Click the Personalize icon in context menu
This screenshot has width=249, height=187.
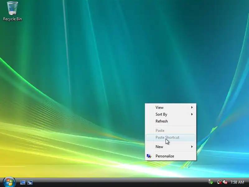149,156
